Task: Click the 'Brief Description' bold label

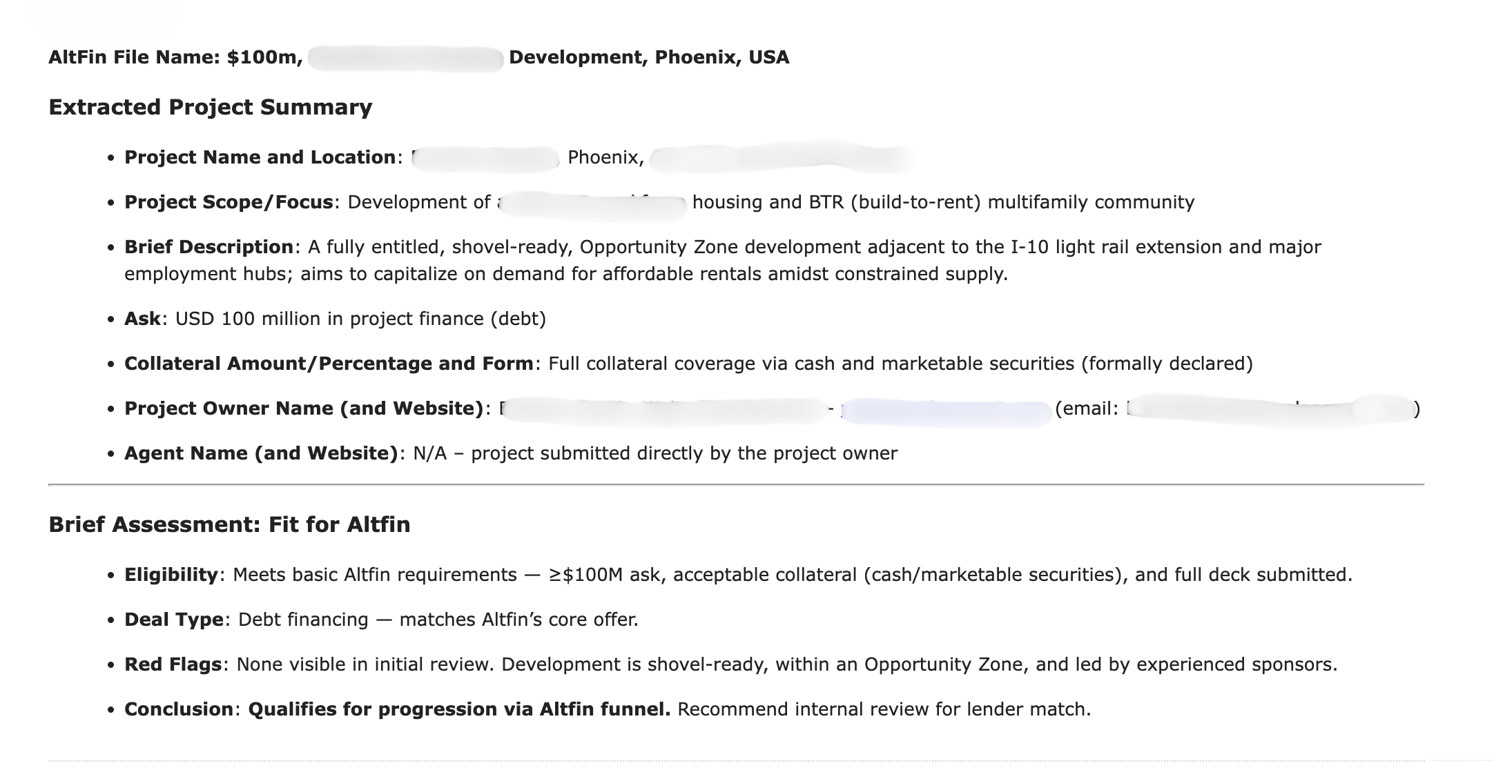Action: click(x=208, y=247)
